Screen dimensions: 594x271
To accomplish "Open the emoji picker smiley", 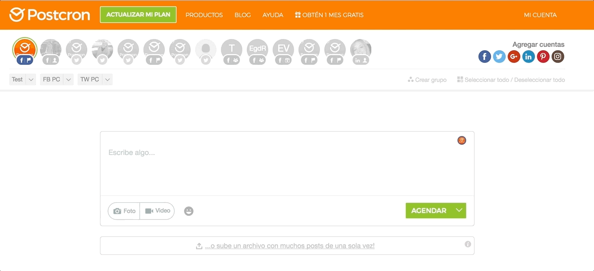I will coord(189,211).
